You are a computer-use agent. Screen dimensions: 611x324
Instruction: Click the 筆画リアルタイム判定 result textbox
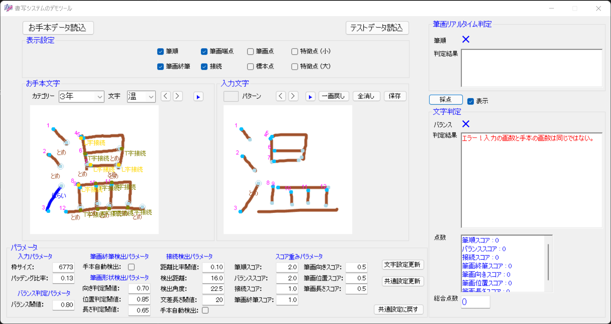(532, 68)
